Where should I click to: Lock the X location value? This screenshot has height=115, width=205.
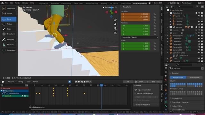(x=154, y=14)
